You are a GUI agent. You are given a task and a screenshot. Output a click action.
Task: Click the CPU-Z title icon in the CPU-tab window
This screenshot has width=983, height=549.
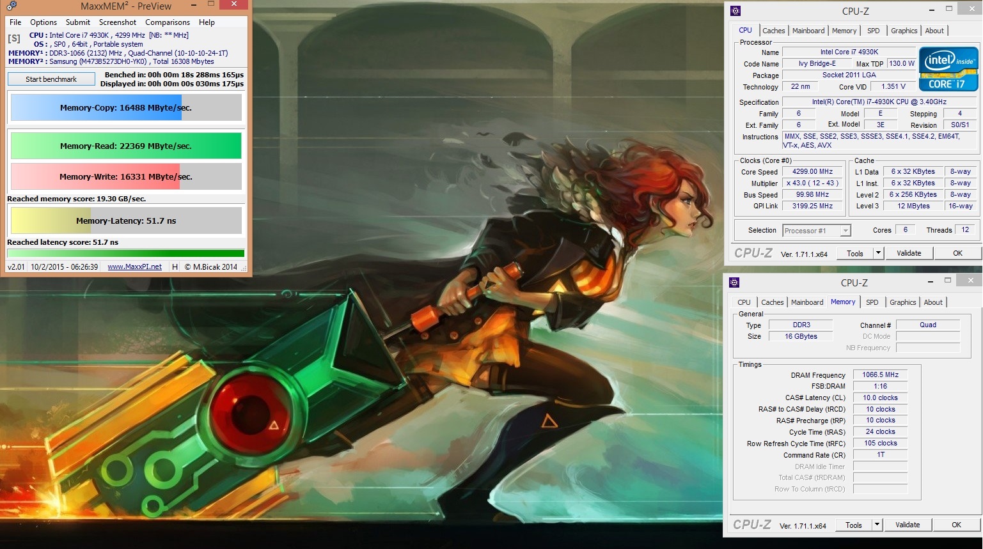click(735, 11)
